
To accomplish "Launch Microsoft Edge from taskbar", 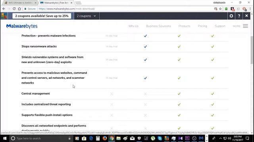I will (91, 138).
